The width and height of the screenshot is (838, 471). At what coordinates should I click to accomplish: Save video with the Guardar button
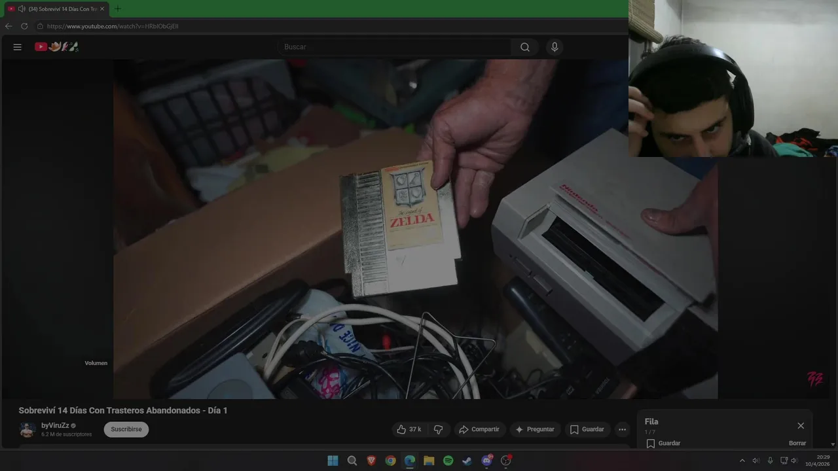[x=587, y=430]
